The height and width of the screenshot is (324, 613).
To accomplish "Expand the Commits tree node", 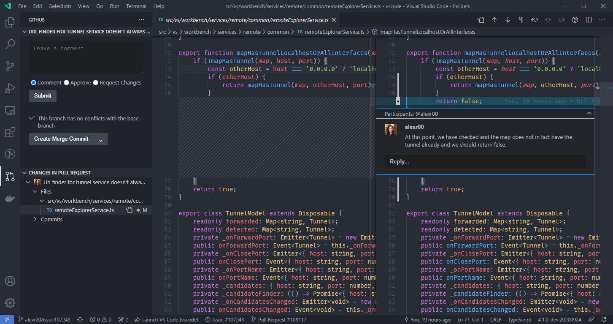I will tap(35, 219).
